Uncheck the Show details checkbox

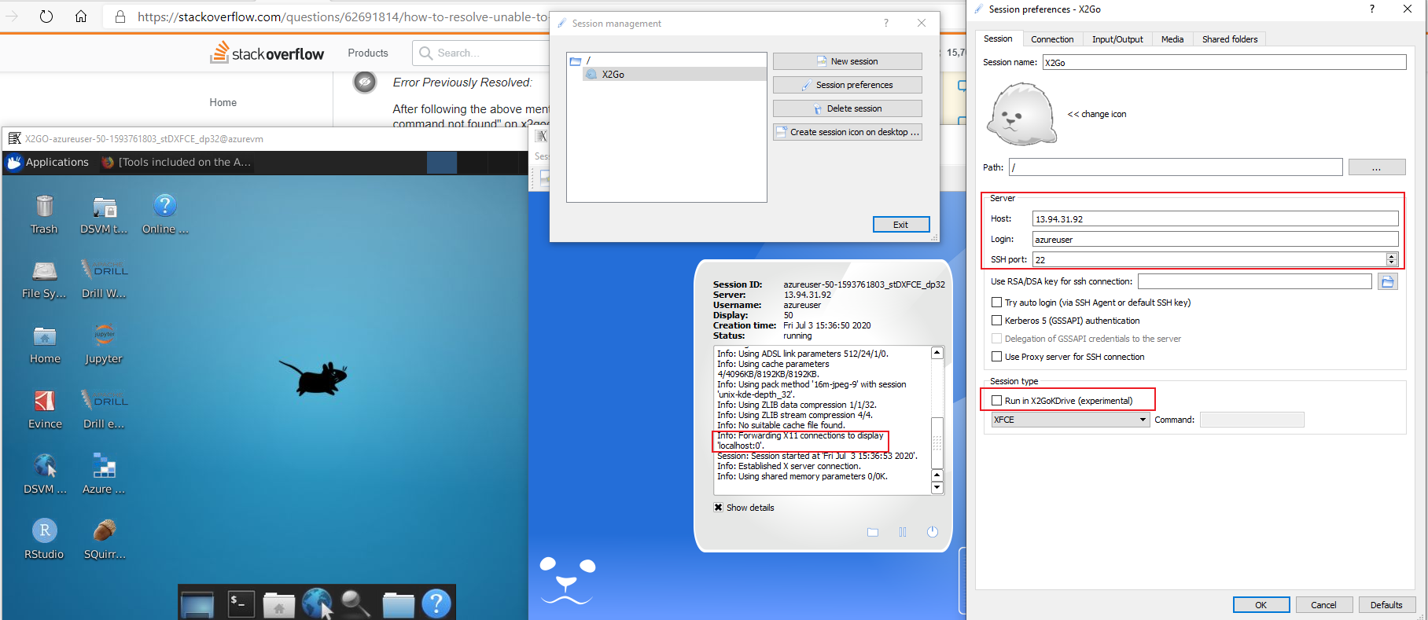(x=719, y=508)
